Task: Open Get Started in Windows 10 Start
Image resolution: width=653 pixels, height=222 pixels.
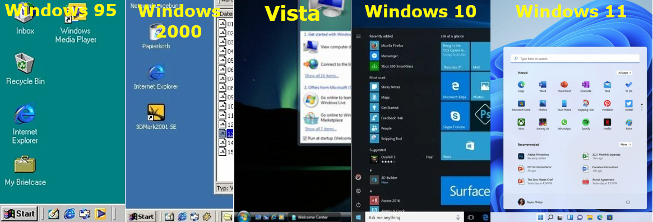Action: coord(384,108)
